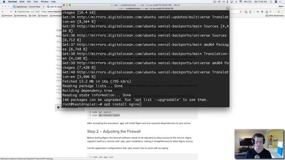Screen dimensions: 285x160
Task: Click the battery status indicator
Action: click(248, 2)
